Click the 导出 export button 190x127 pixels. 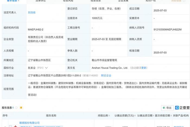(x=167, y=108)
